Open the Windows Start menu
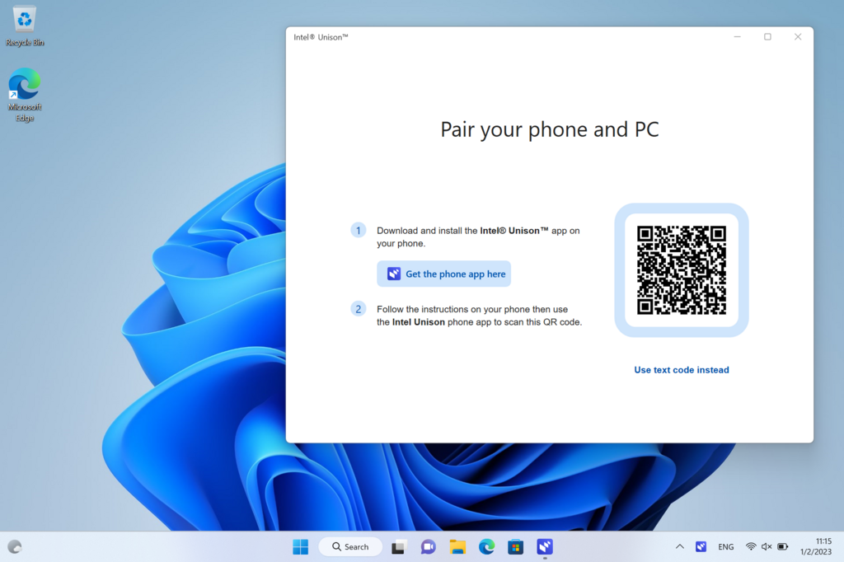 click(x=300, y=547)
